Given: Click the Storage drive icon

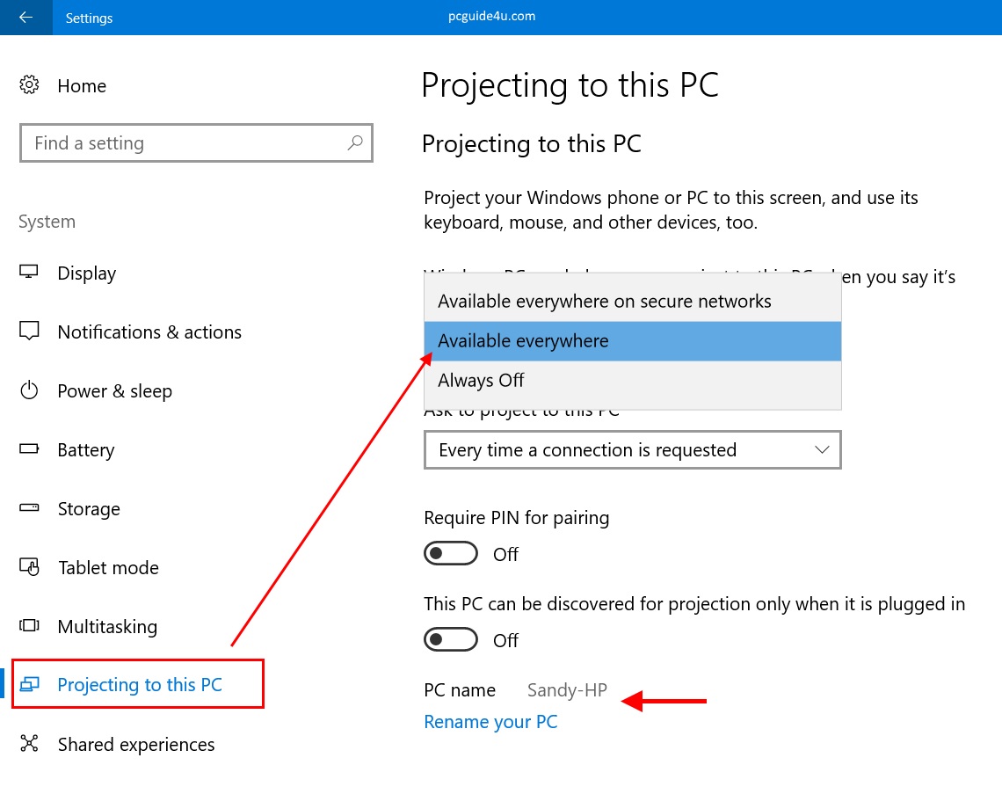Looking at the screenshot, I should pos(29,508).
